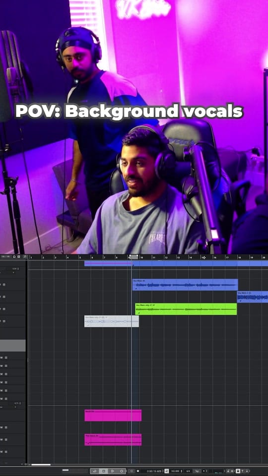Select the blue clip starting after bar 17

253,297
